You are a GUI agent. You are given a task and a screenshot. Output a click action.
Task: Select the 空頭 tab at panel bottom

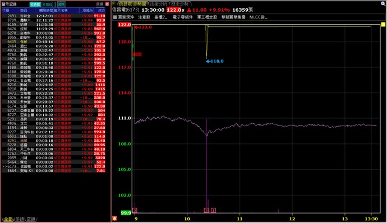point(31,219)
